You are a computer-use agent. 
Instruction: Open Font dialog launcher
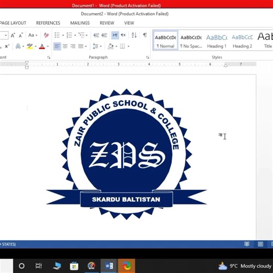tap(49, 57)
